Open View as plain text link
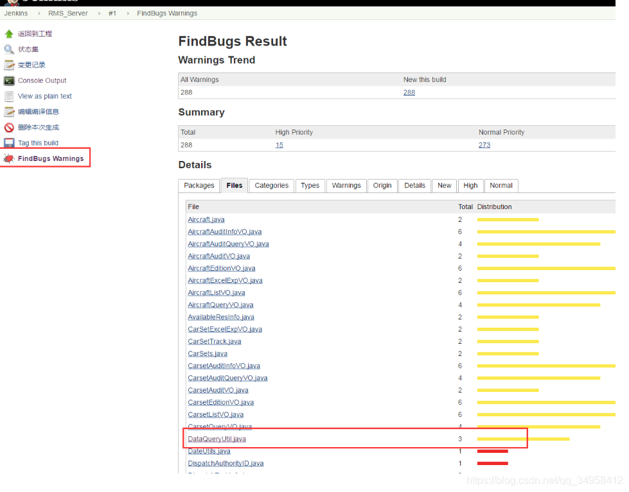 coord(44,96)
